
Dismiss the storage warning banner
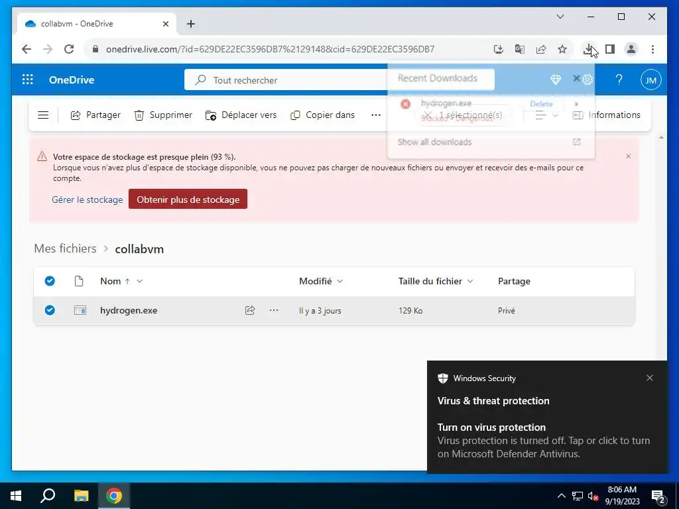629,156
